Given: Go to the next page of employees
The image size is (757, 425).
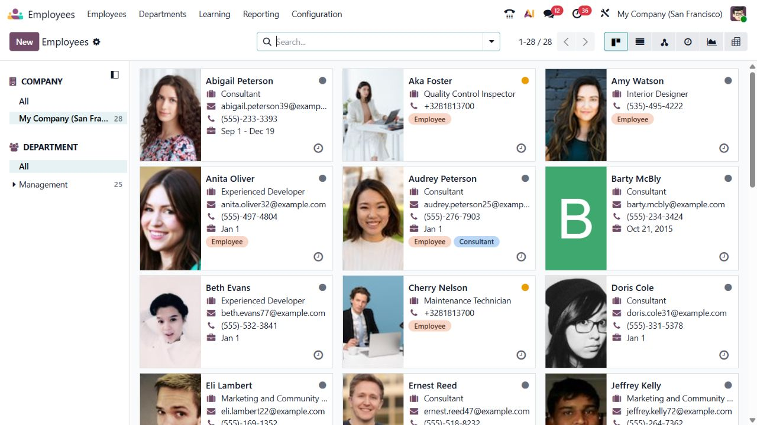Looking at the screenshot, I should pyautogui.click(x=585, y=42).
